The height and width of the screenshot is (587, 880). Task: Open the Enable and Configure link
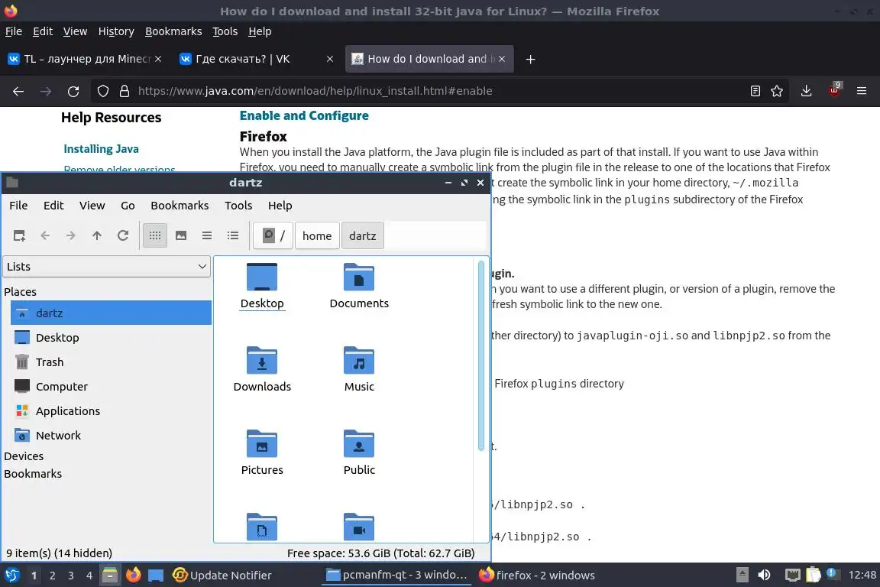point(304,115)
